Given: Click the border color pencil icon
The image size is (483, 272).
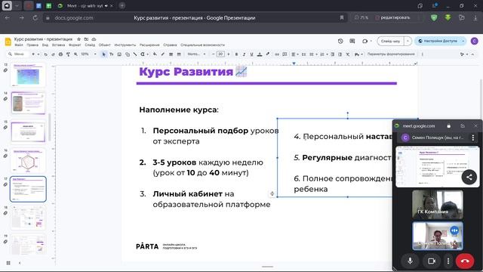Looking at the screenshot, I should (x=163, y=54).
